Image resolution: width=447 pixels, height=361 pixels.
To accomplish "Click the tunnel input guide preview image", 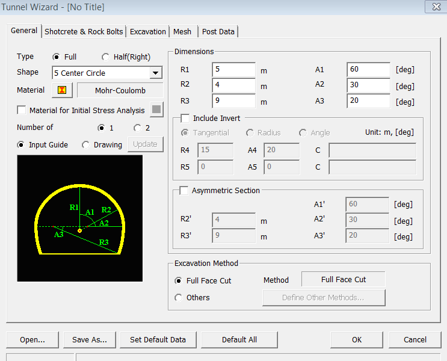I will (80, 218).
